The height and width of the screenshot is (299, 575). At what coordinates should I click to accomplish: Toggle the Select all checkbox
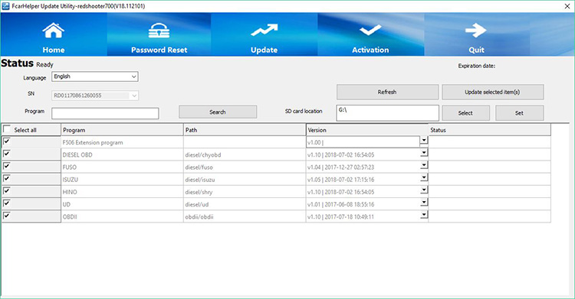point(7,129)
